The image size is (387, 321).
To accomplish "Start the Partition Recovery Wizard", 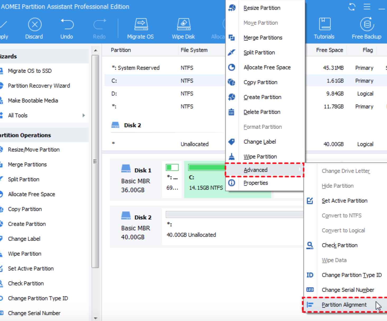I will coord(39,86).
